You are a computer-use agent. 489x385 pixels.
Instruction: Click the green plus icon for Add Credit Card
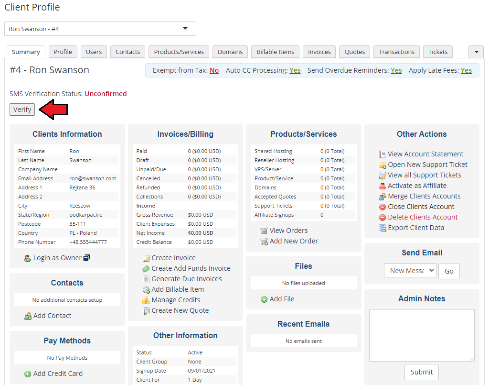tap(28, 374)
